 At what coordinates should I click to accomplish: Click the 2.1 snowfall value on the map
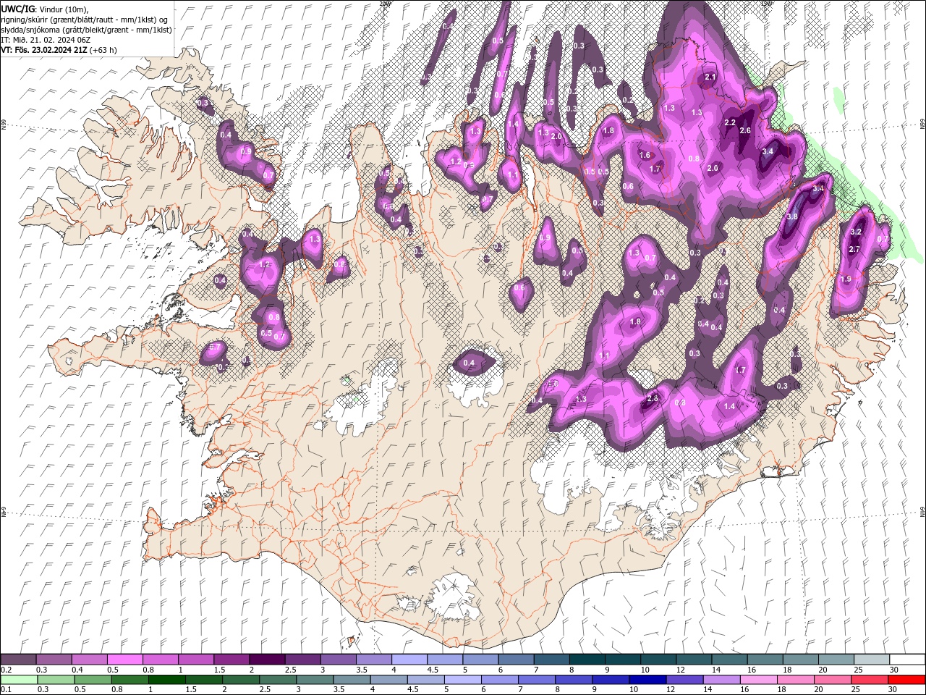pyautogui.click(x=710, y=77)
